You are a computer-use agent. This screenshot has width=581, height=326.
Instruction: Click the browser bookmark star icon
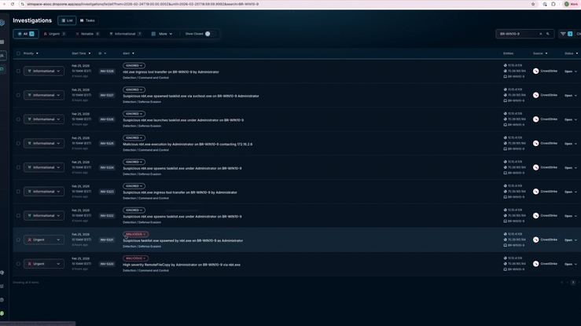click(x=533, y=4)
